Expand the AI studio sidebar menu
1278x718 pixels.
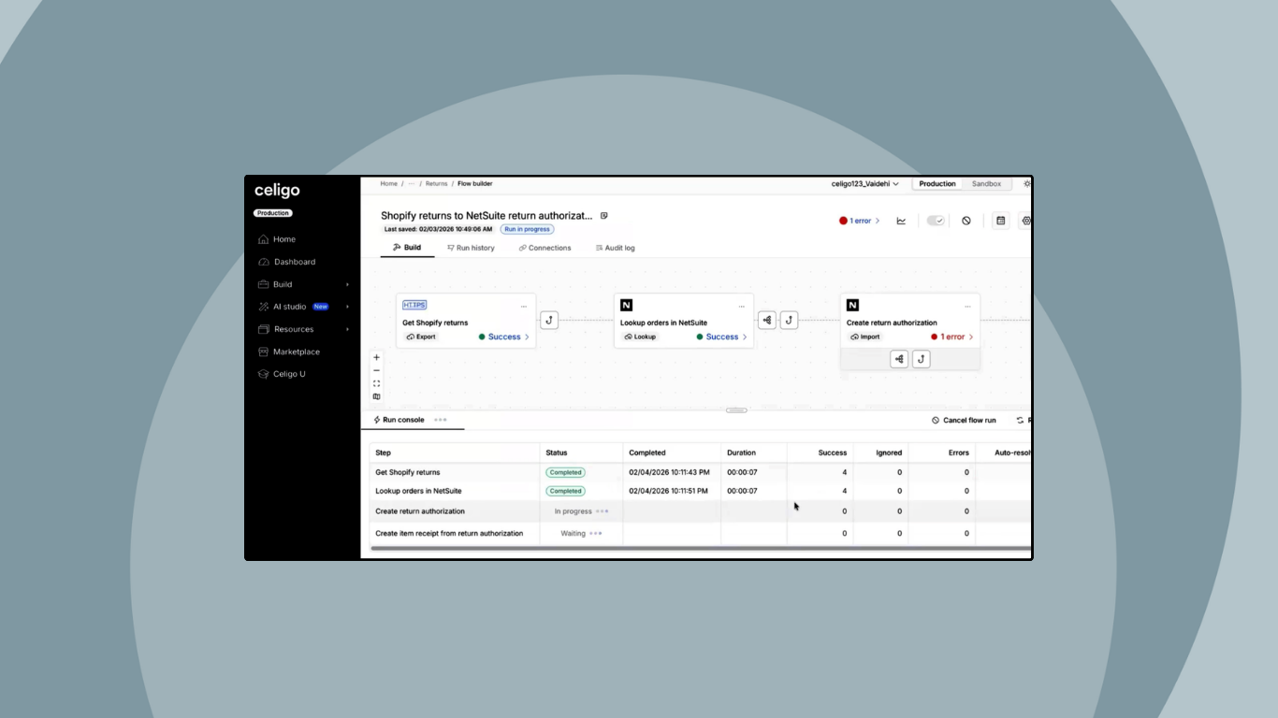347,307
